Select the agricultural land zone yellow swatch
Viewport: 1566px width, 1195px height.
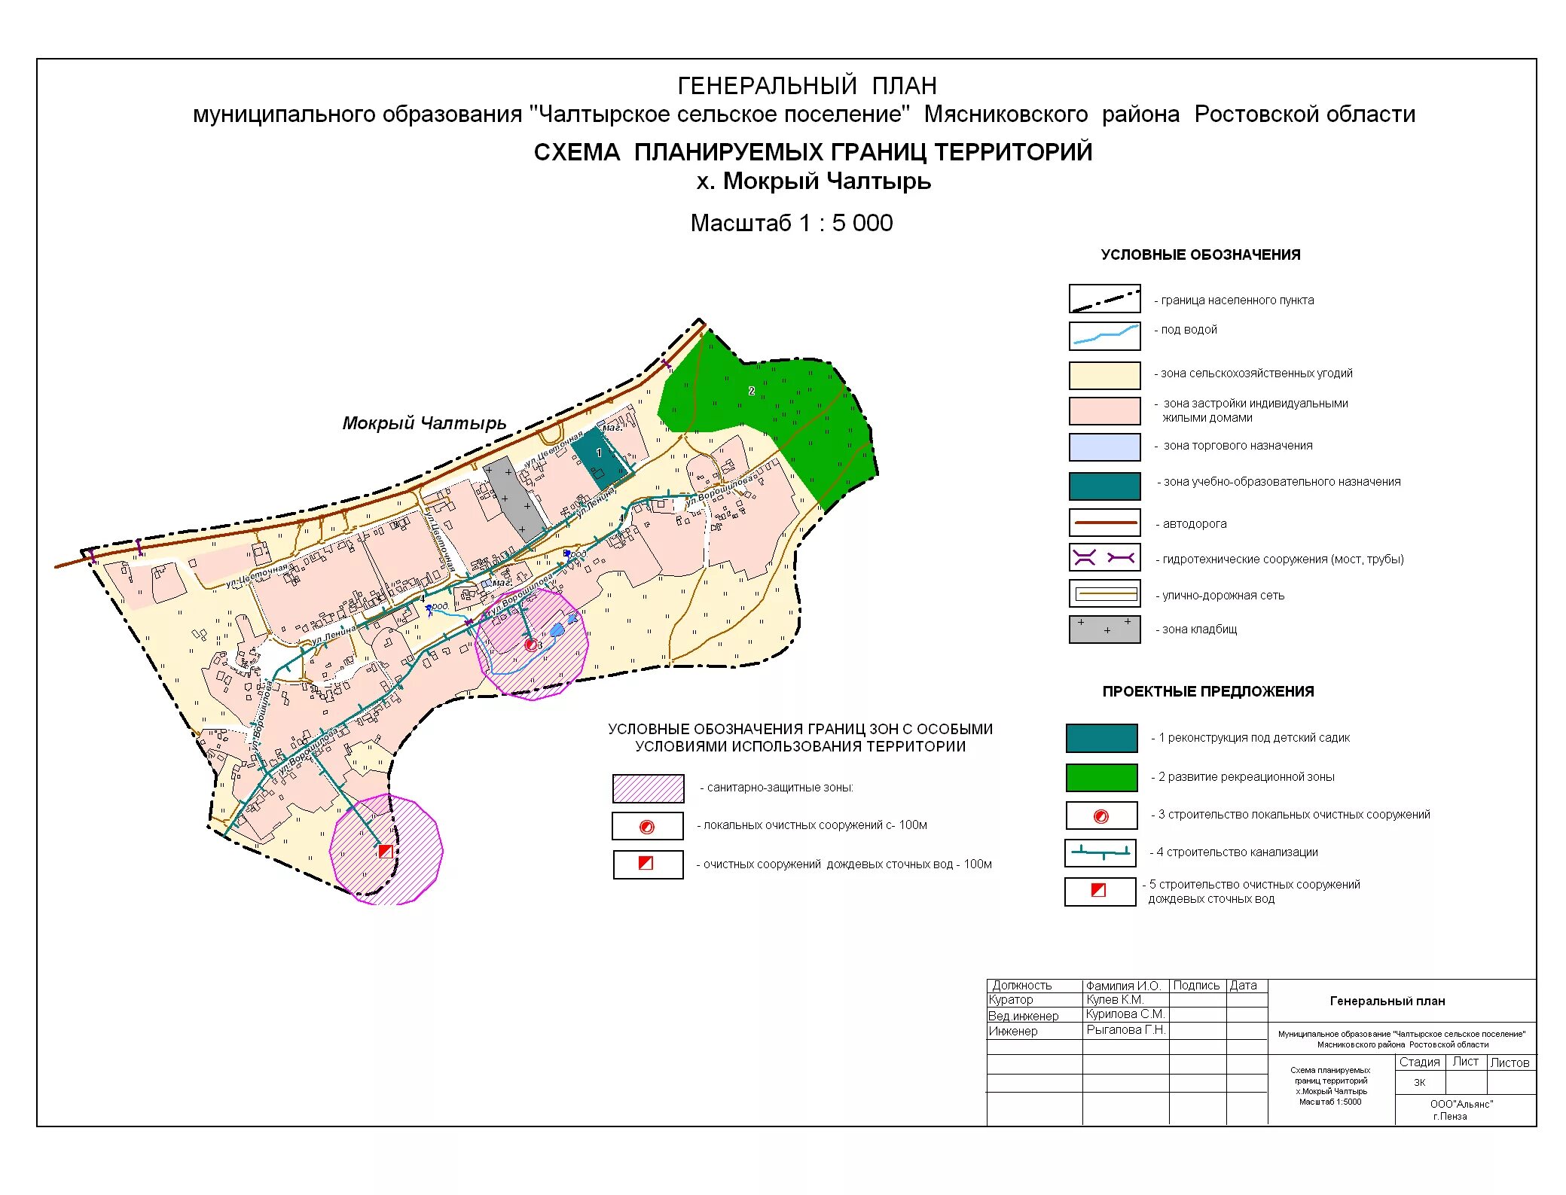click(1104, 375)
